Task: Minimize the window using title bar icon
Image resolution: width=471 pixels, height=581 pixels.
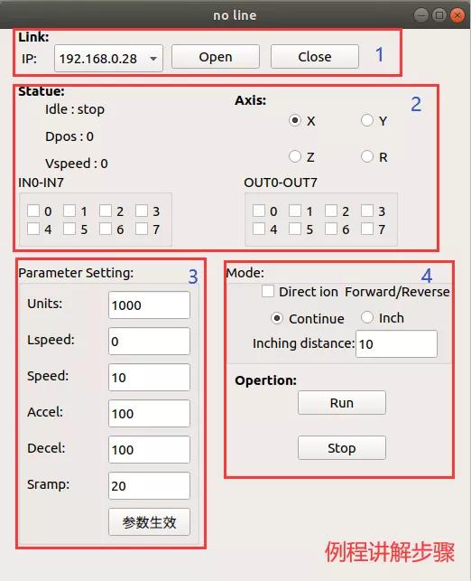Action: 421,15
